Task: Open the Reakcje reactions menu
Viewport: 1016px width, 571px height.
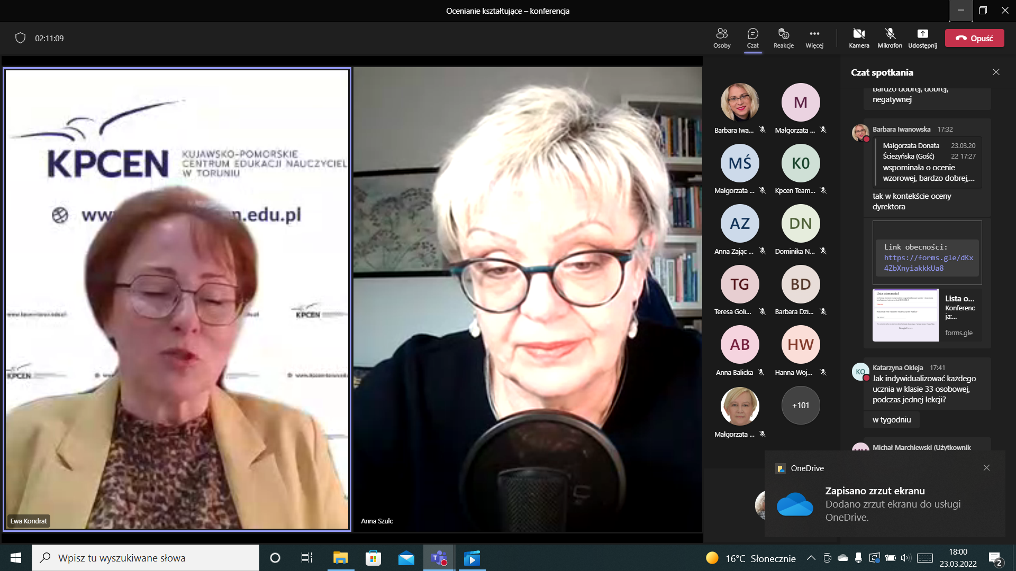Action: 784,38
